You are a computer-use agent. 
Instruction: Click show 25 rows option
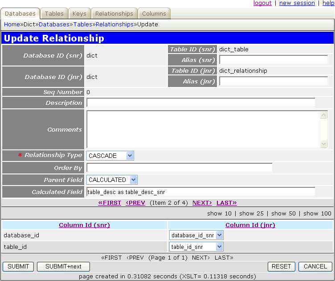coord(251,213)
